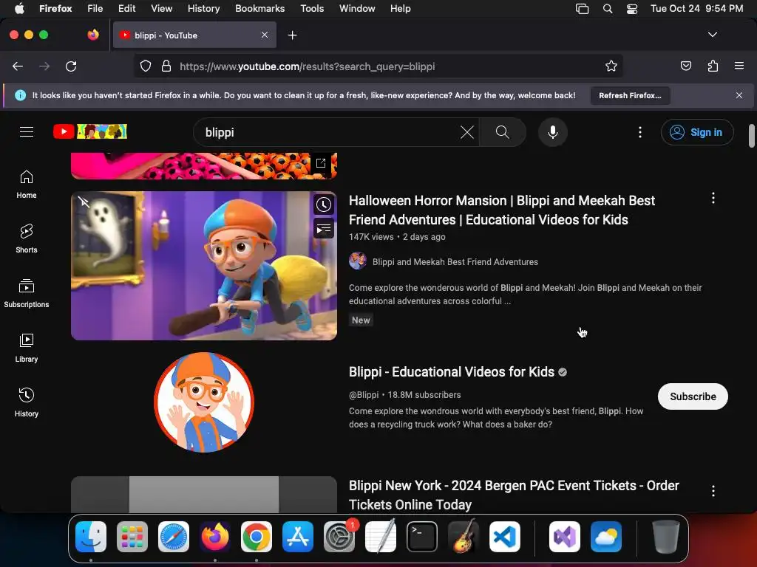Open YouTube settings three-dot menu
Viewport: 757px width, 567px height.
(x=640, y=132)
